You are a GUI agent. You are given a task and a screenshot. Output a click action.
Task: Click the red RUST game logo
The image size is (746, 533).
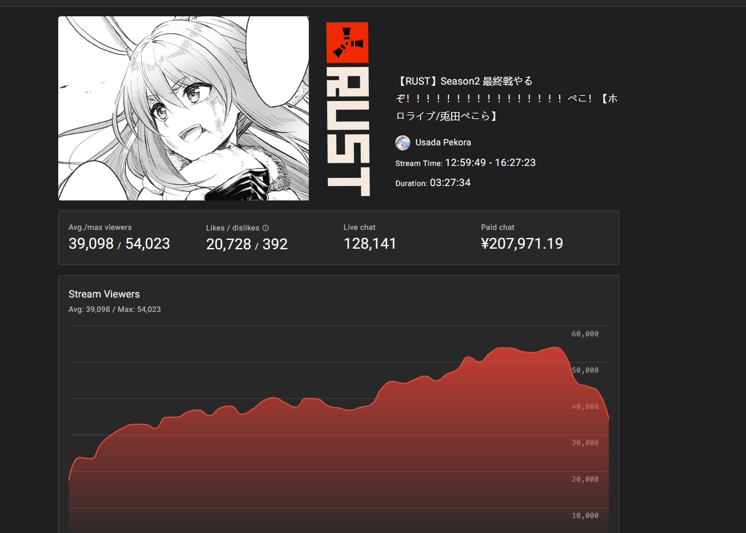click(347, 108)
